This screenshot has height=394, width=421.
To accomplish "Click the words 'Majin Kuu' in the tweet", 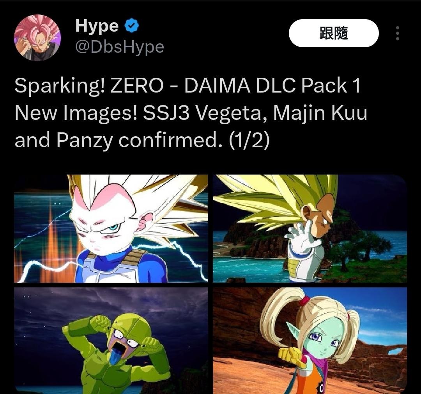I will [x=320, y=113].
